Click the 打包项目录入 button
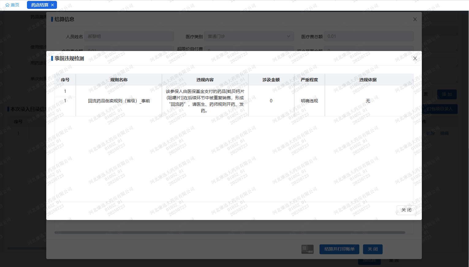469x267 pixels. [440, 109]
